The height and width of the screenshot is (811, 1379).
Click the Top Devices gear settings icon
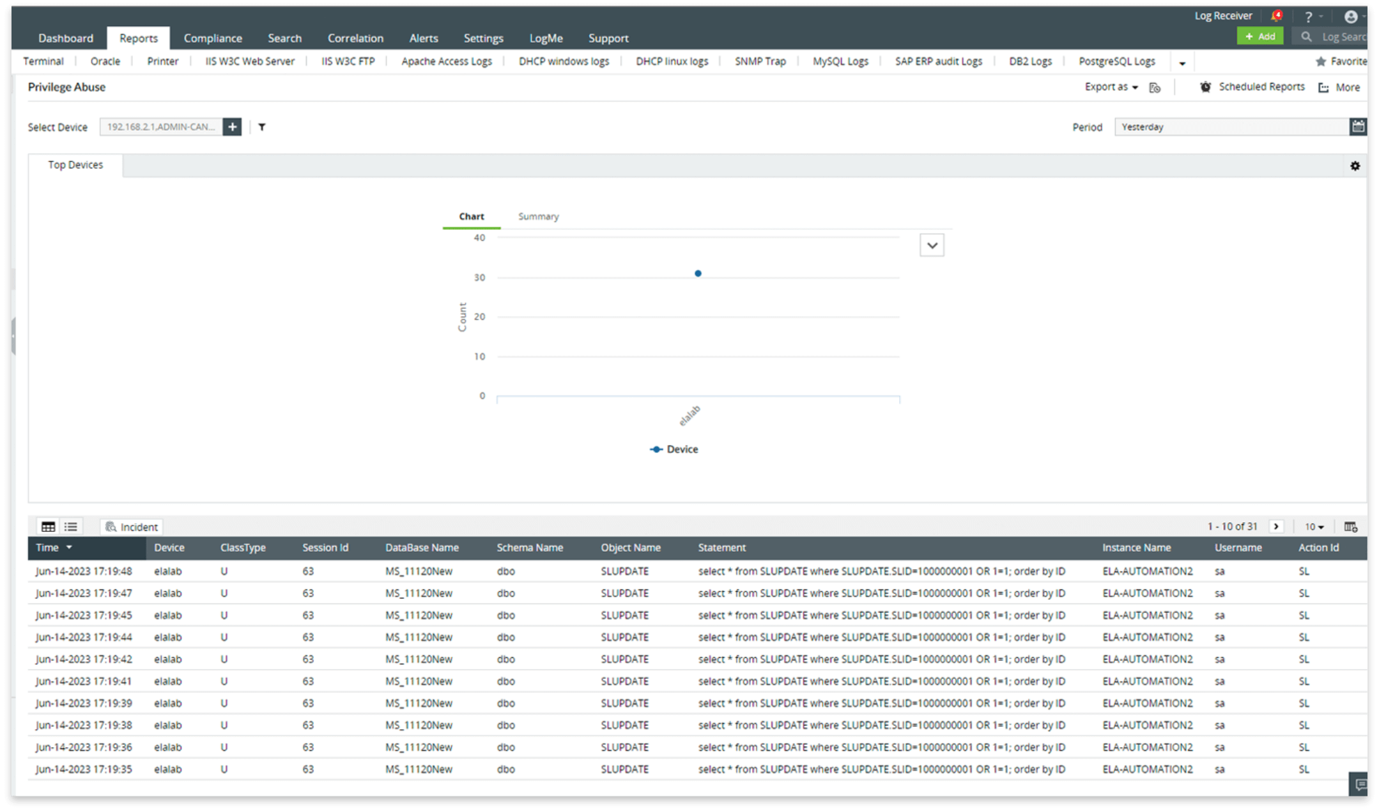click(1355, 166)
